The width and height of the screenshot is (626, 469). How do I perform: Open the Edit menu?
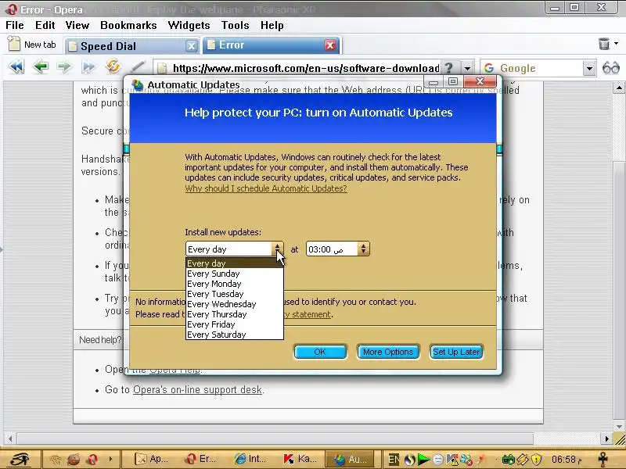[45, 25]
